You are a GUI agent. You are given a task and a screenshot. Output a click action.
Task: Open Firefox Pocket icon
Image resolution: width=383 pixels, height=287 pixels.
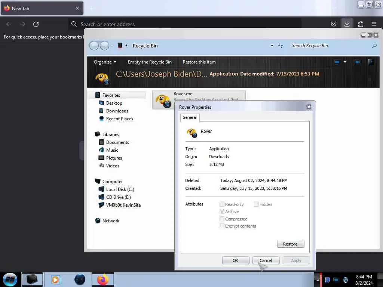tap(333, 24)
